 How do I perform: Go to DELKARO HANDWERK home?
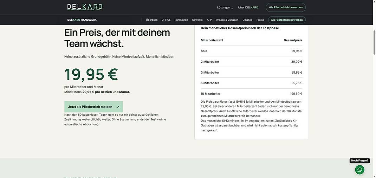[x=82, y=20]
